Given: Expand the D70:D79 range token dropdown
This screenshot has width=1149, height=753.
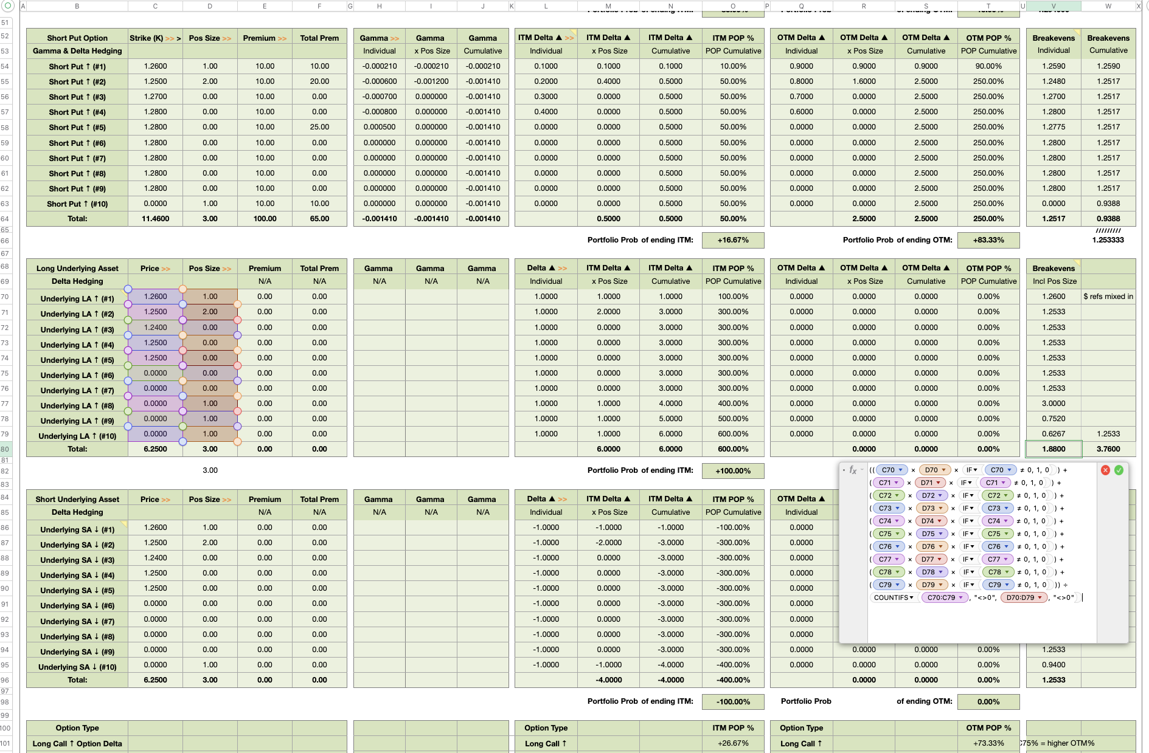Looking at the screenshot, I should (1040, 597).
